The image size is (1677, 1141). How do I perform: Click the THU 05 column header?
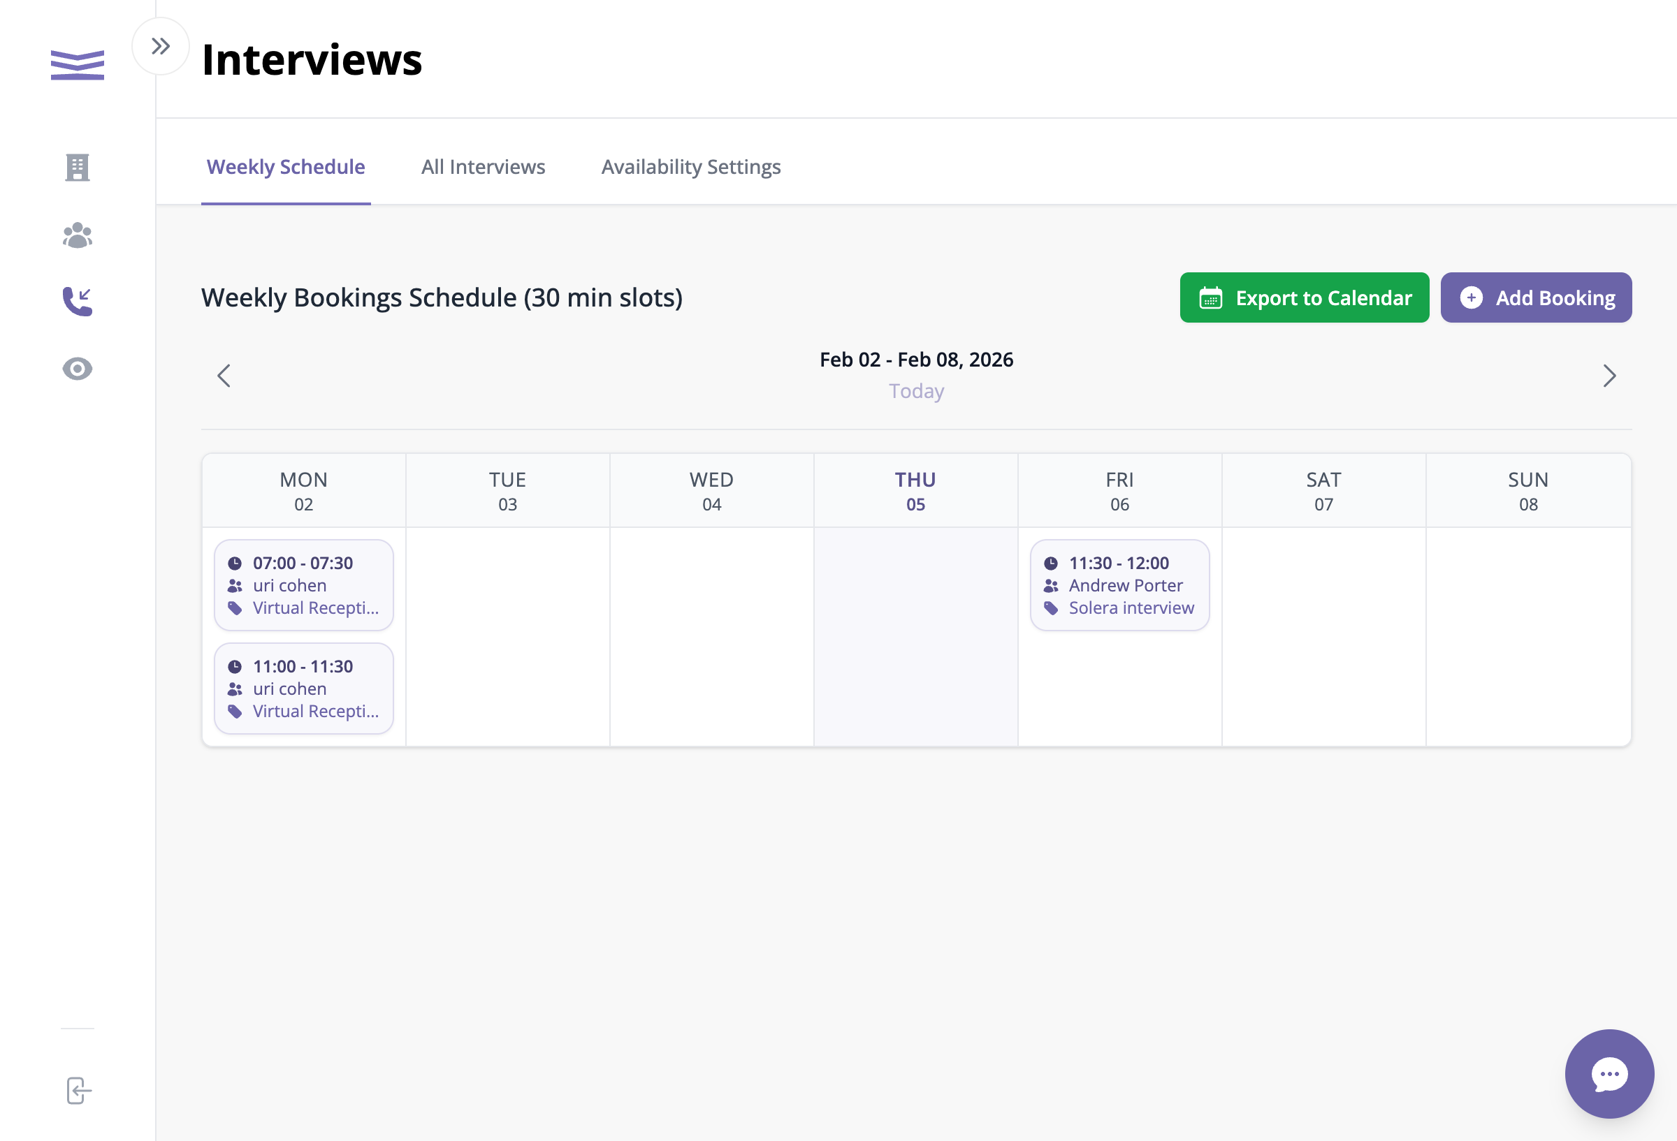point(915,491)
